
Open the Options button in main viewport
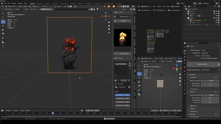[x=125, y=9]
